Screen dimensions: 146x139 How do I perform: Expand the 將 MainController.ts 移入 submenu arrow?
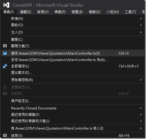coord(141,128)
